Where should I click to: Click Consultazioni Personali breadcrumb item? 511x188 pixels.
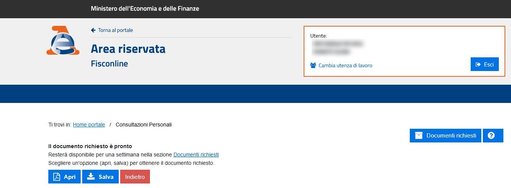pos(144,125)
